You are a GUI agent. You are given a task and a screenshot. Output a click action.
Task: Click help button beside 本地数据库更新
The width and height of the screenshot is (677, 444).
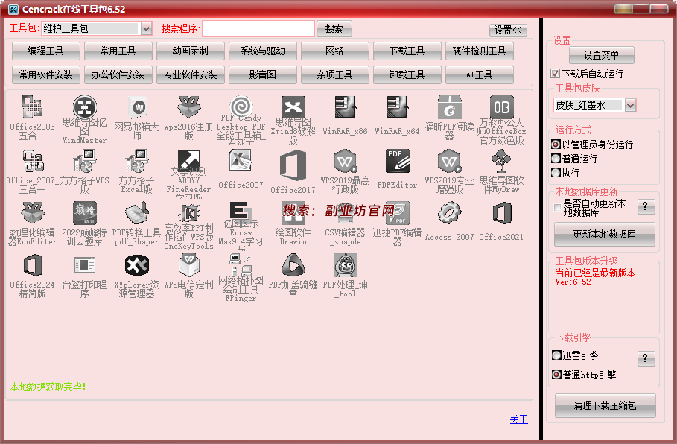tap(646, 206)
